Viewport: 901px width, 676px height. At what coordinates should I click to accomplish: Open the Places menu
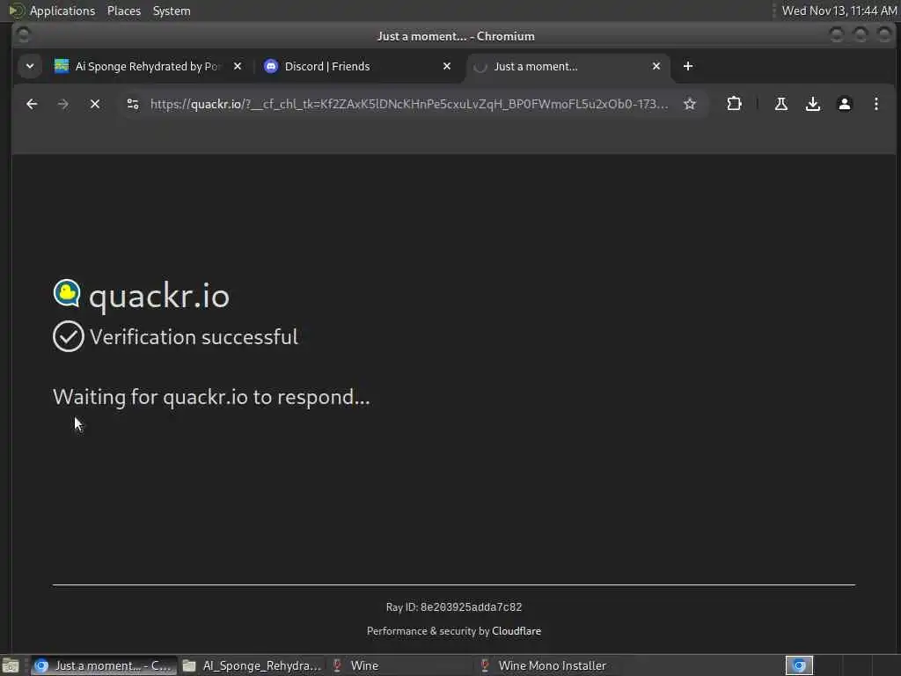(x=124, y=11)
